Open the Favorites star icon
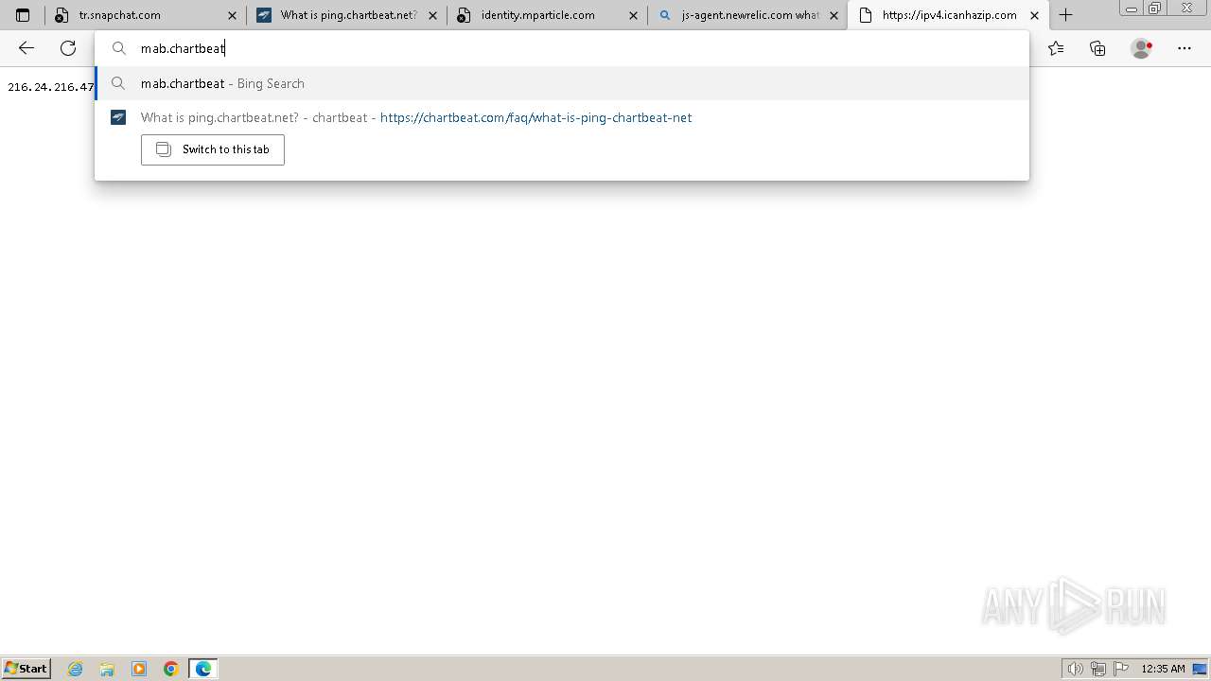The image size is (1211, 681). pos(1056,48)
